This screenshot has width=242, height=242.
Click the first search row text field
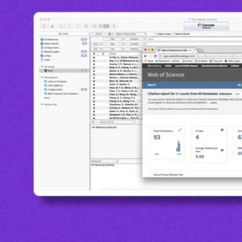pyautogui.click(x=194, y=39)
